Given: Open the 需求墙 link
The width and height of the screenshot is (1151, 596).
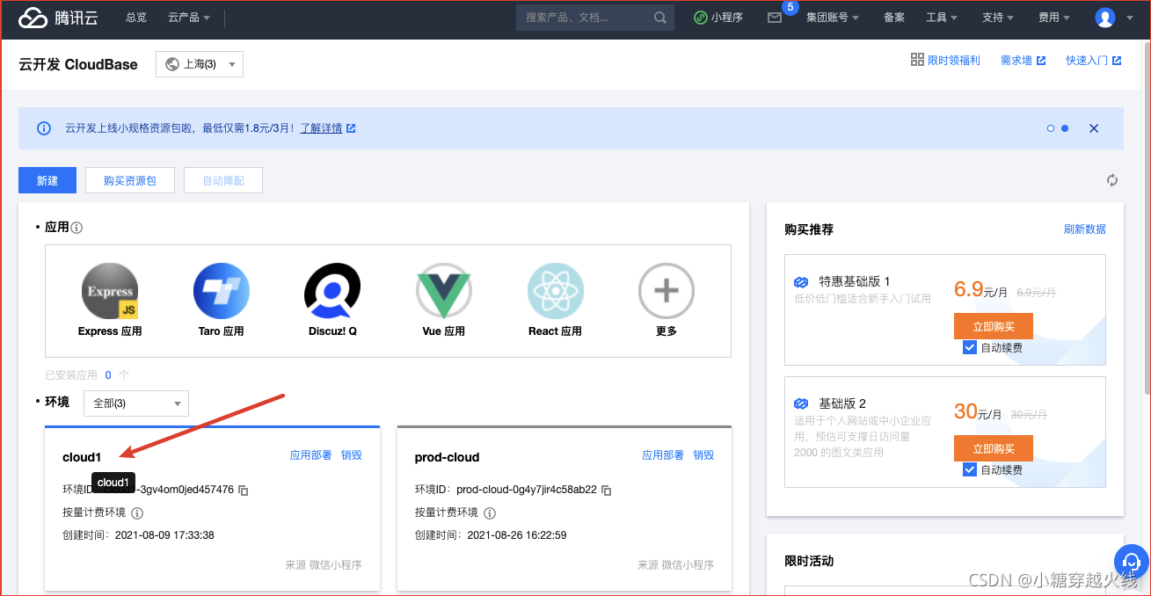Looking at the screenshot, I should point(1023,60).
